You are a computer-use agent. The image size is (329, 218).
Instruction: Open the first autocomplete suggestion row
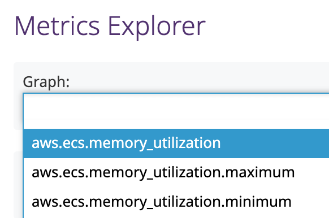click(x=176, y=143)
